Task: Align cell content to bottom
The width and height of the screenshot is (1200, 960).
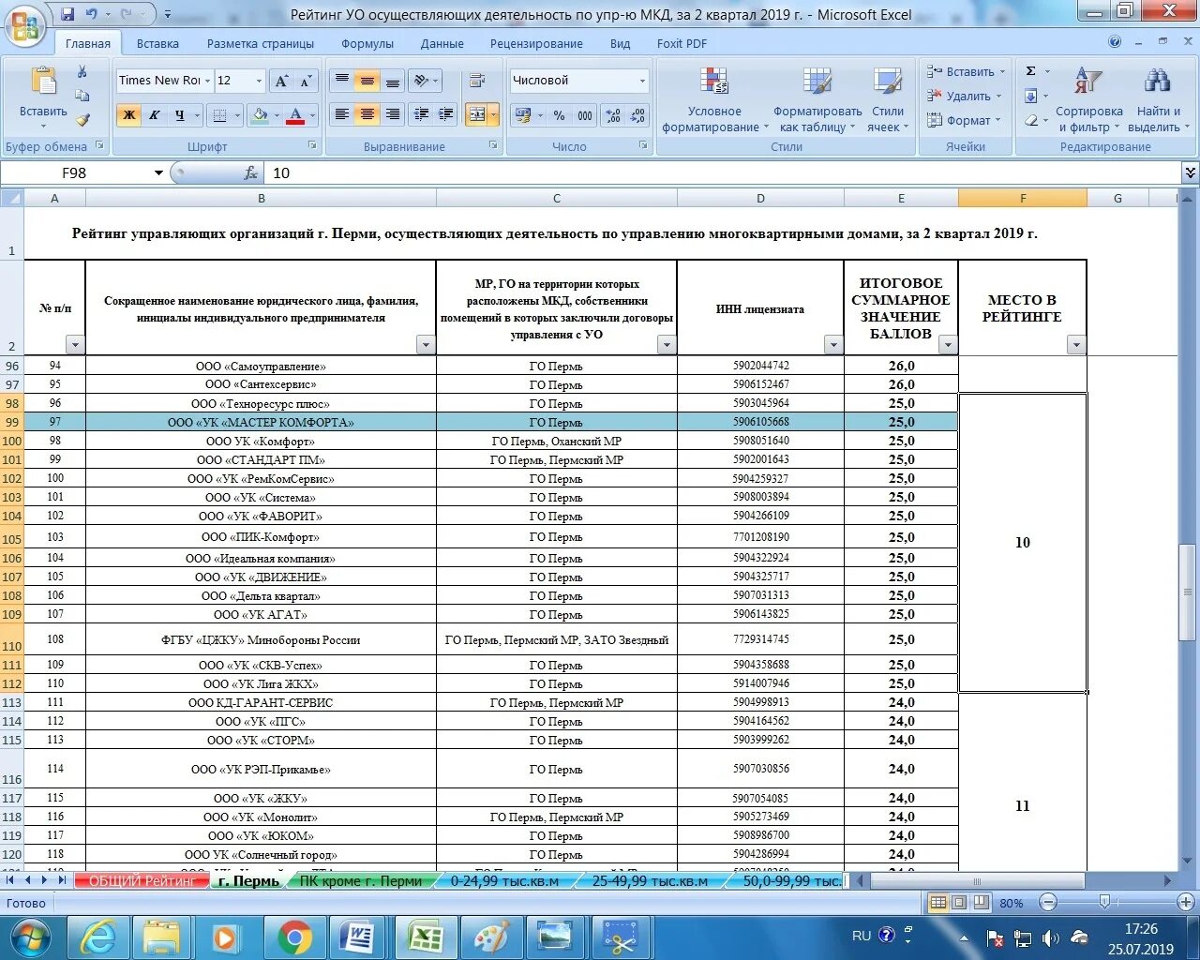Action: 393,82
